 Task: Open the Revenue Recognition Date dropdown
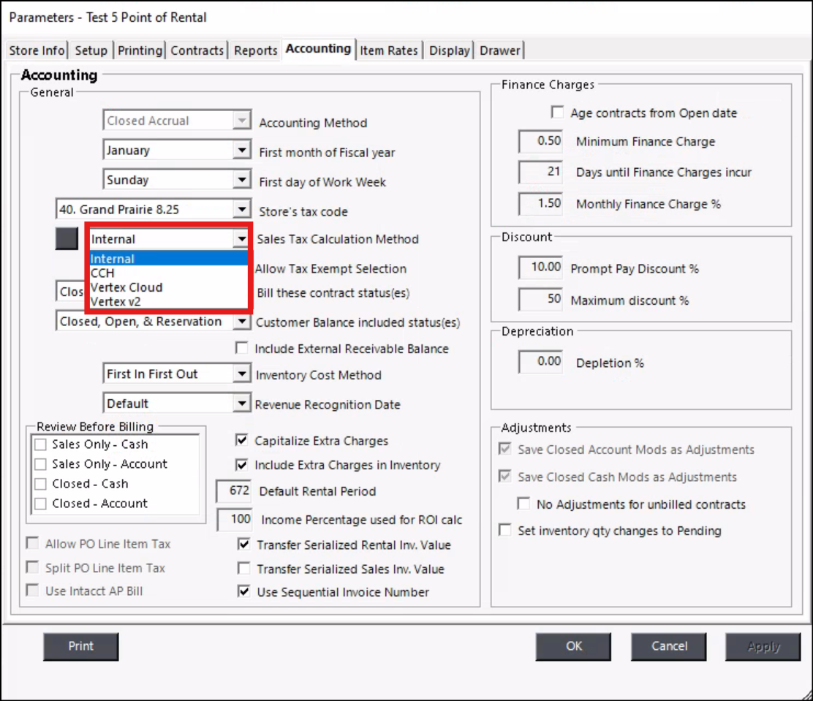pos(241,403)
